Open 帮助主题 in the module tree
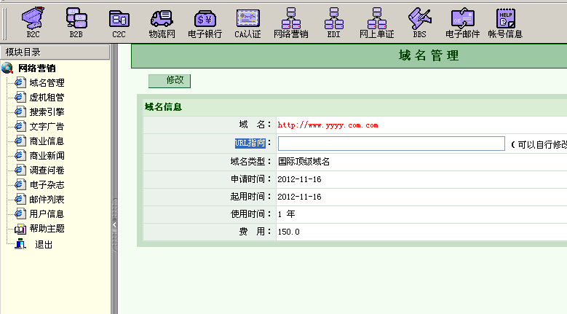This screenshot has height=314, width=567. (x=47, y=228)
